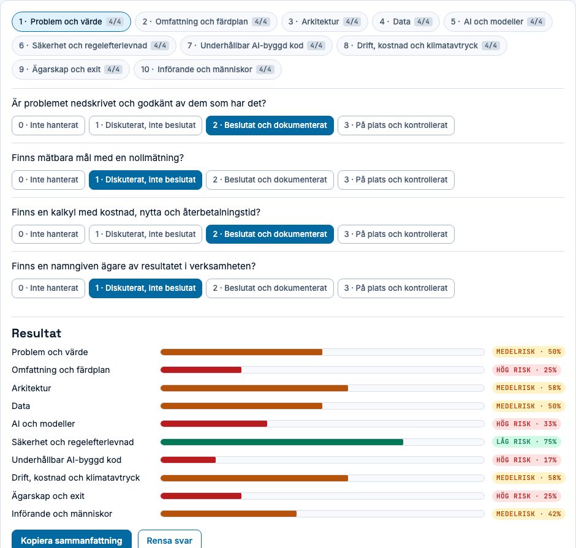Set 'nollmätning' question to 'På plats och kontrollerat'
576x548 pixels.
[x=396, y=180]
